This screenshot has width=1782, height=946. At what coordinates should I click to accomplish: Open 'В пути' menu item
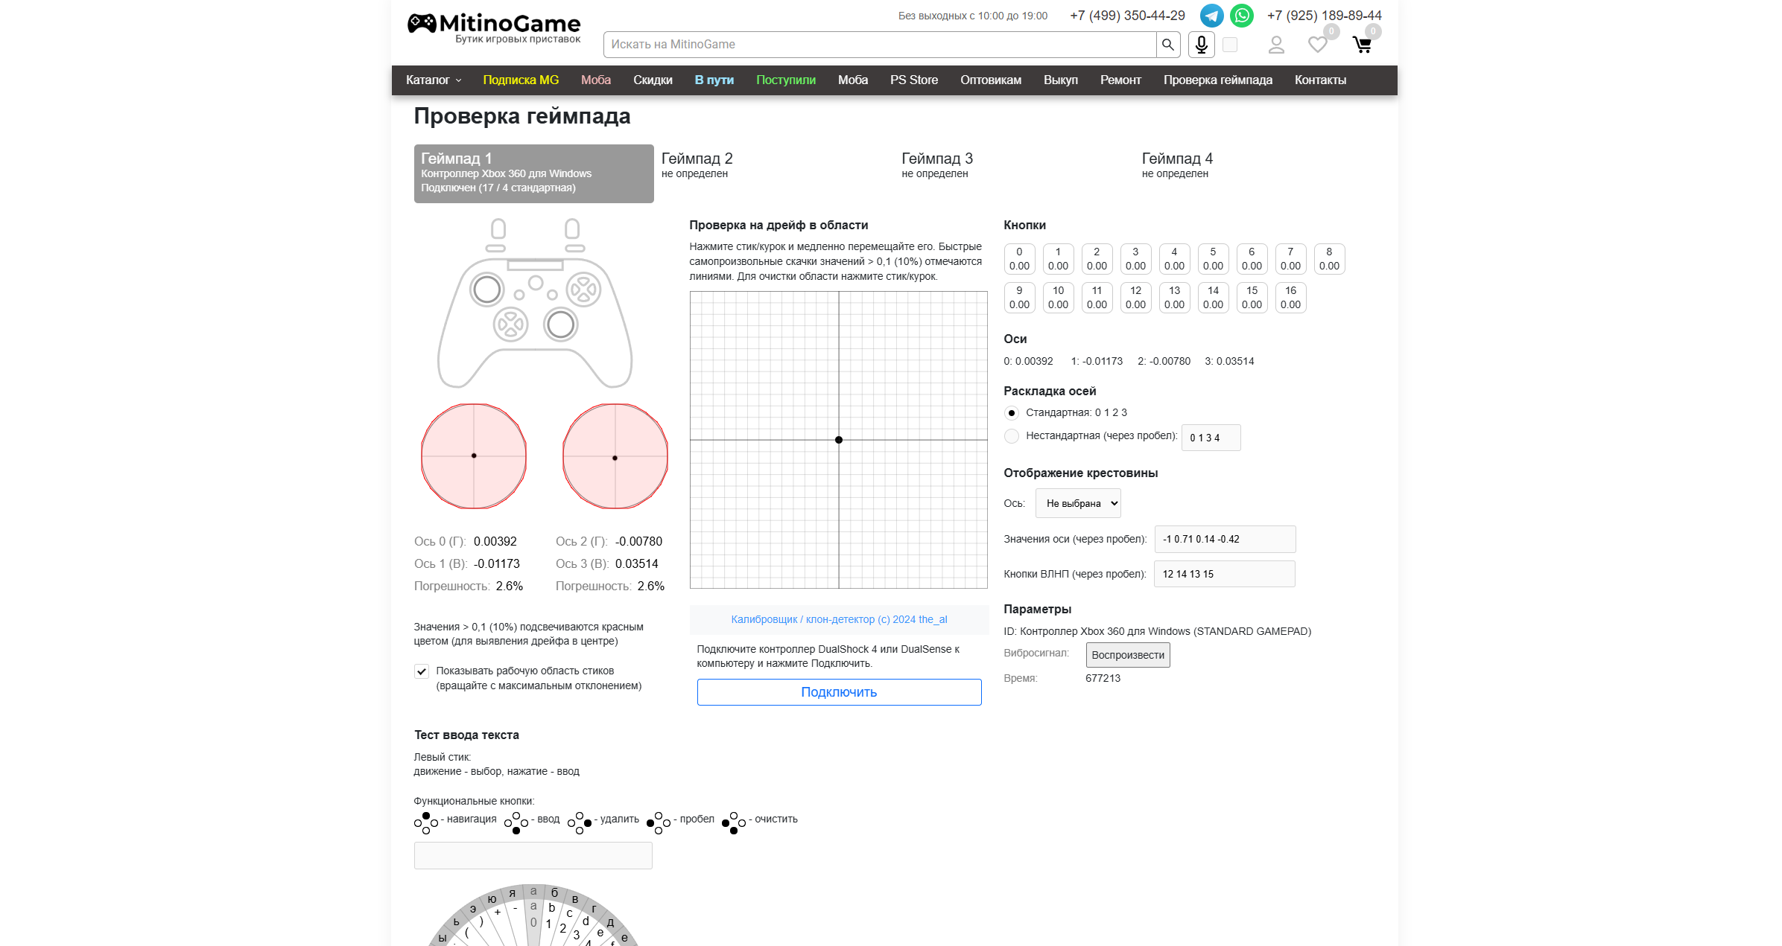point(714,80)
